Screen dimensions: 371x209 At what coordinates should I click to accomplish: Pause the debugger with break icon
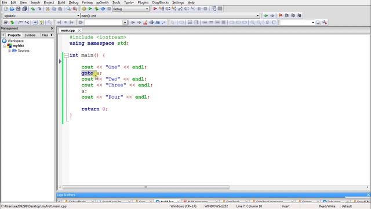click(x=199, y=9)
